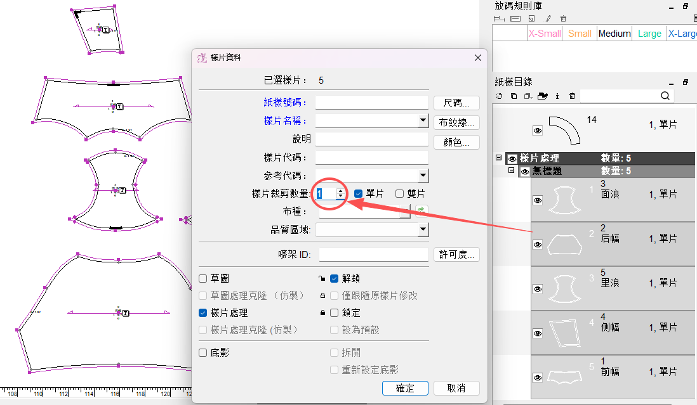Image resolution: width=697 pixels, height=405 pixels.
Task: Enable the 雙片 checkbox
Action: tap(400, 193)
